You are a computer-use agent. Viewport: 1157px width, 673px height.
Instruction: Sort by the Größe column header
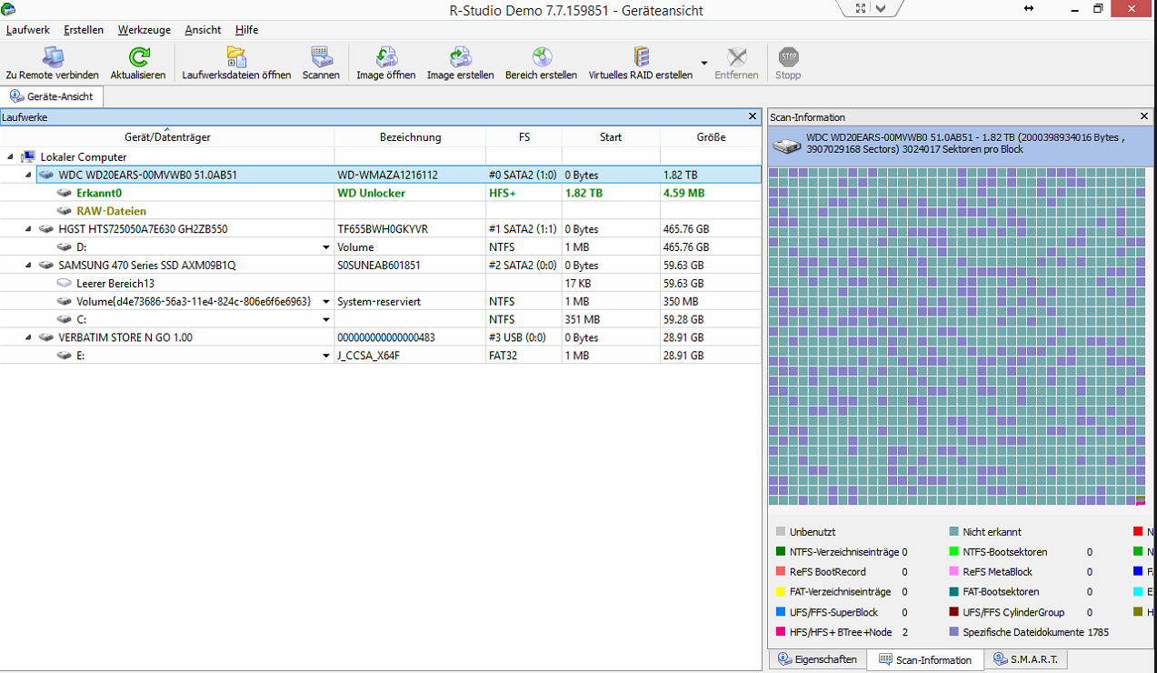711,137
